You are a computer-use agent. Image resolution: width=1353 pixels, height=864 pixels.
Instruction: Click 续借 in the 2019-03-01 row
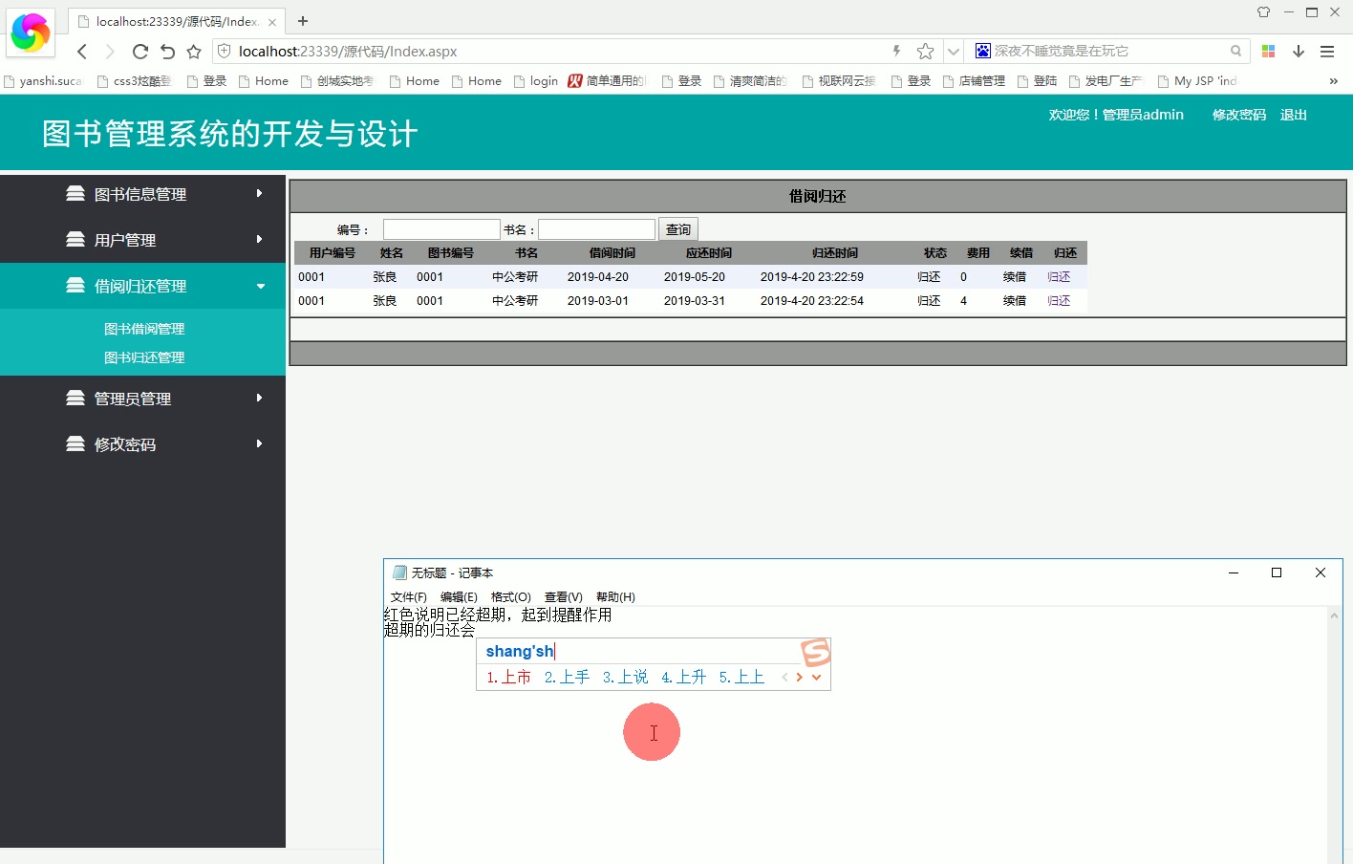click(1015, 301)
